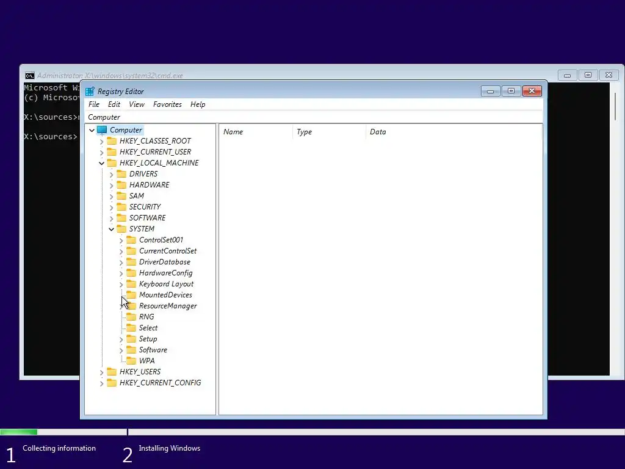Click the HKEY_CURRENT_CONFIG folder icon

(112, 382)
